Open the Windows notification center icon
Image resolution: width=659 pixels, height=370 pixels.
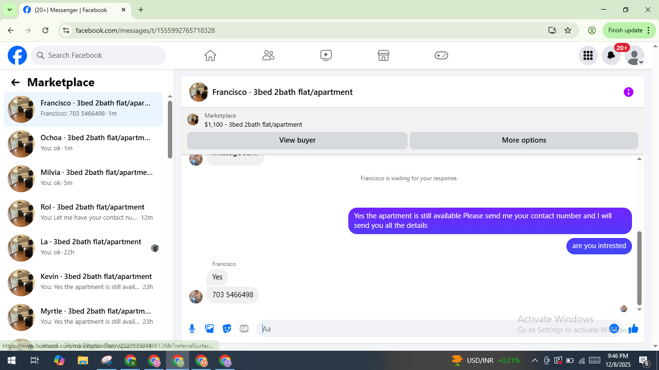coord(644,360)
